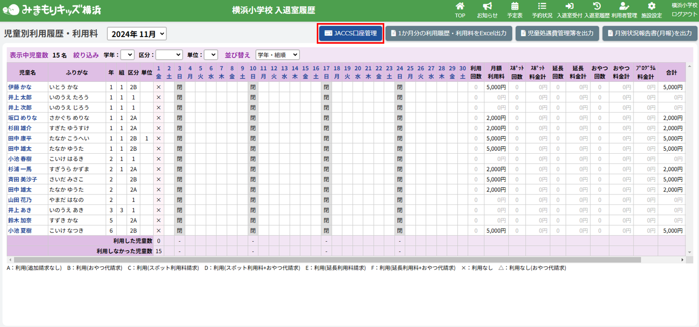The image size is (699, 327).
Task: Click the JACCS口座管理 button
Action: click(351, 33)
